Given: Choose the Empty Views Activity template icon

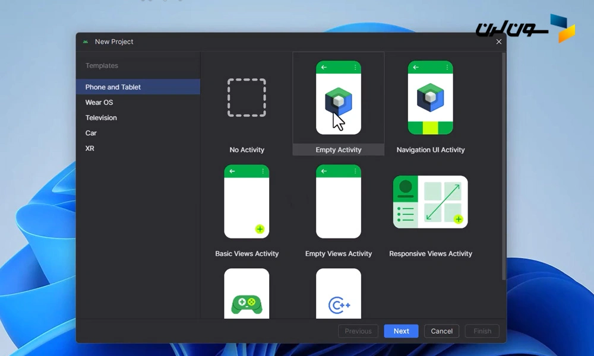Looking at the screenshot, I should pyautogui.click(x=338, y=202).
